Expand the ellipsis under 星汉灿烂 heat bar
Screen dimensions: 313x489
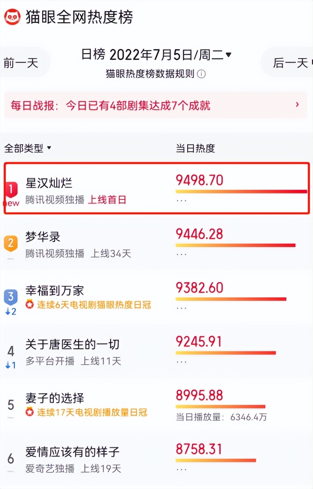point(181,200)
